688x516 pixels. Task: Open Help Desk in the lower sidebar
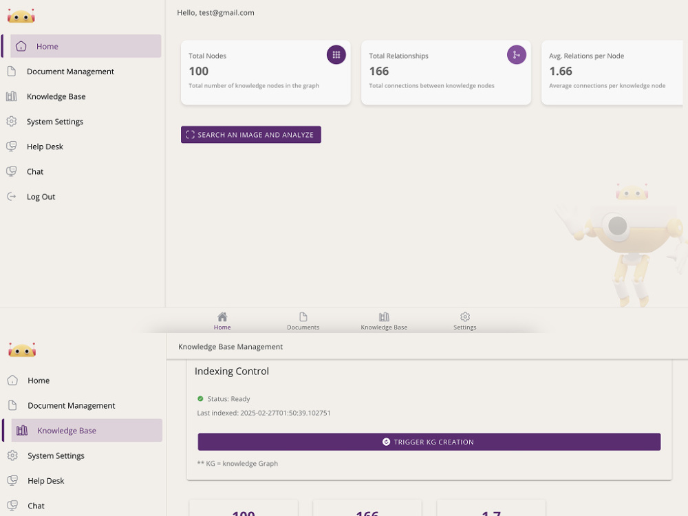click(45, 481)
